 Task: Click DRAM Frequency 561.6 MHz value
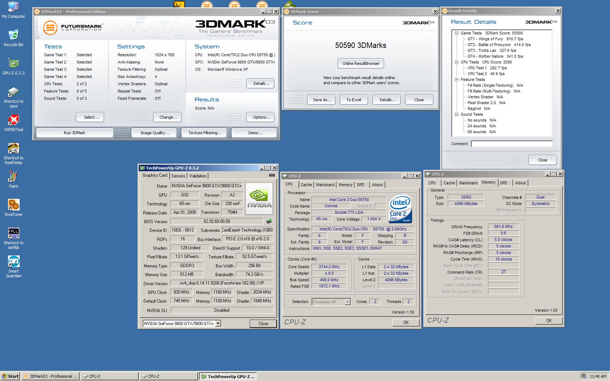[503, 226]
